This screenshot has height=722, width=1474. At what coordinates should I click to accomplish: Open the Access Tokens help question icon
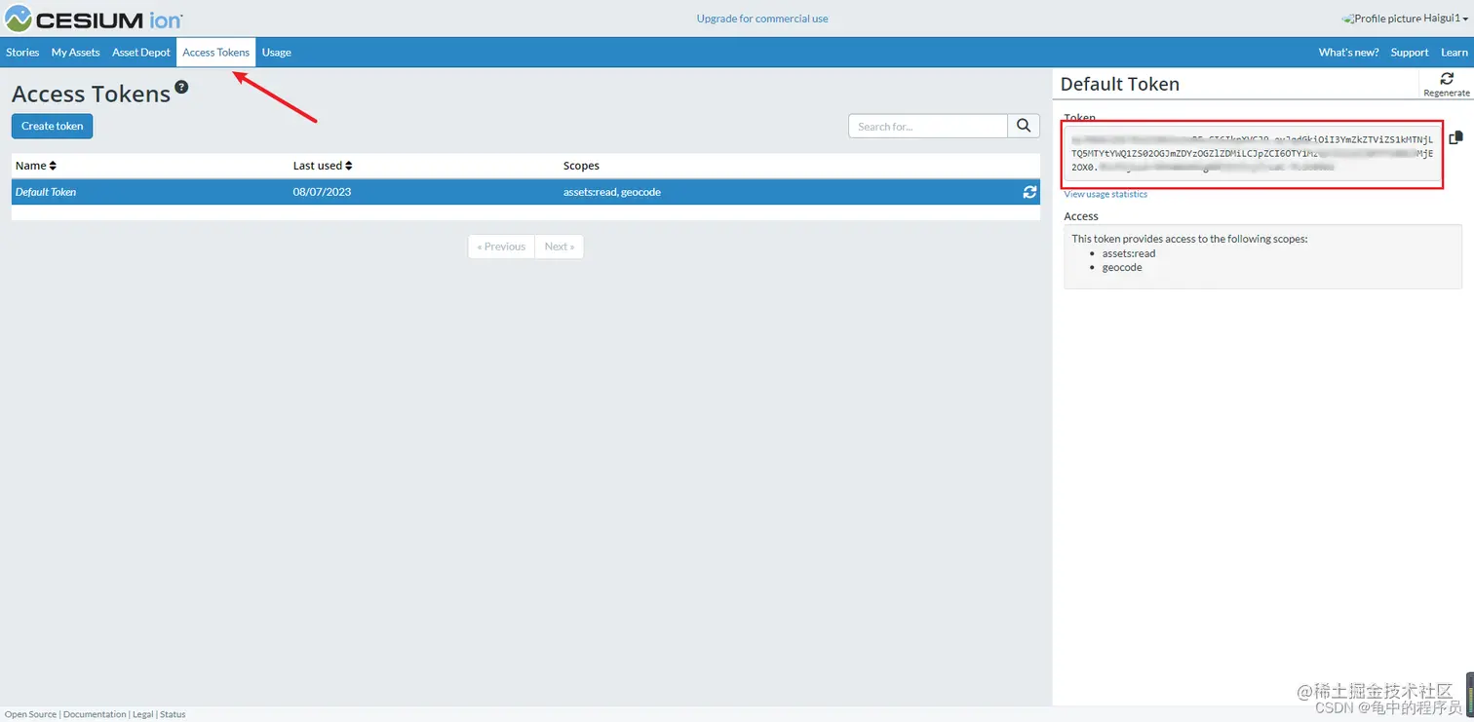pyautogui.click(x=181, y=88)
